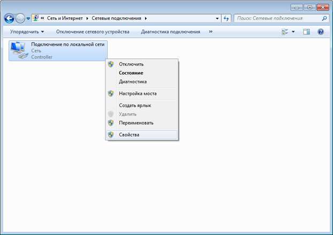
Task: Maximize the network connections window
Action: click(309, 7)
